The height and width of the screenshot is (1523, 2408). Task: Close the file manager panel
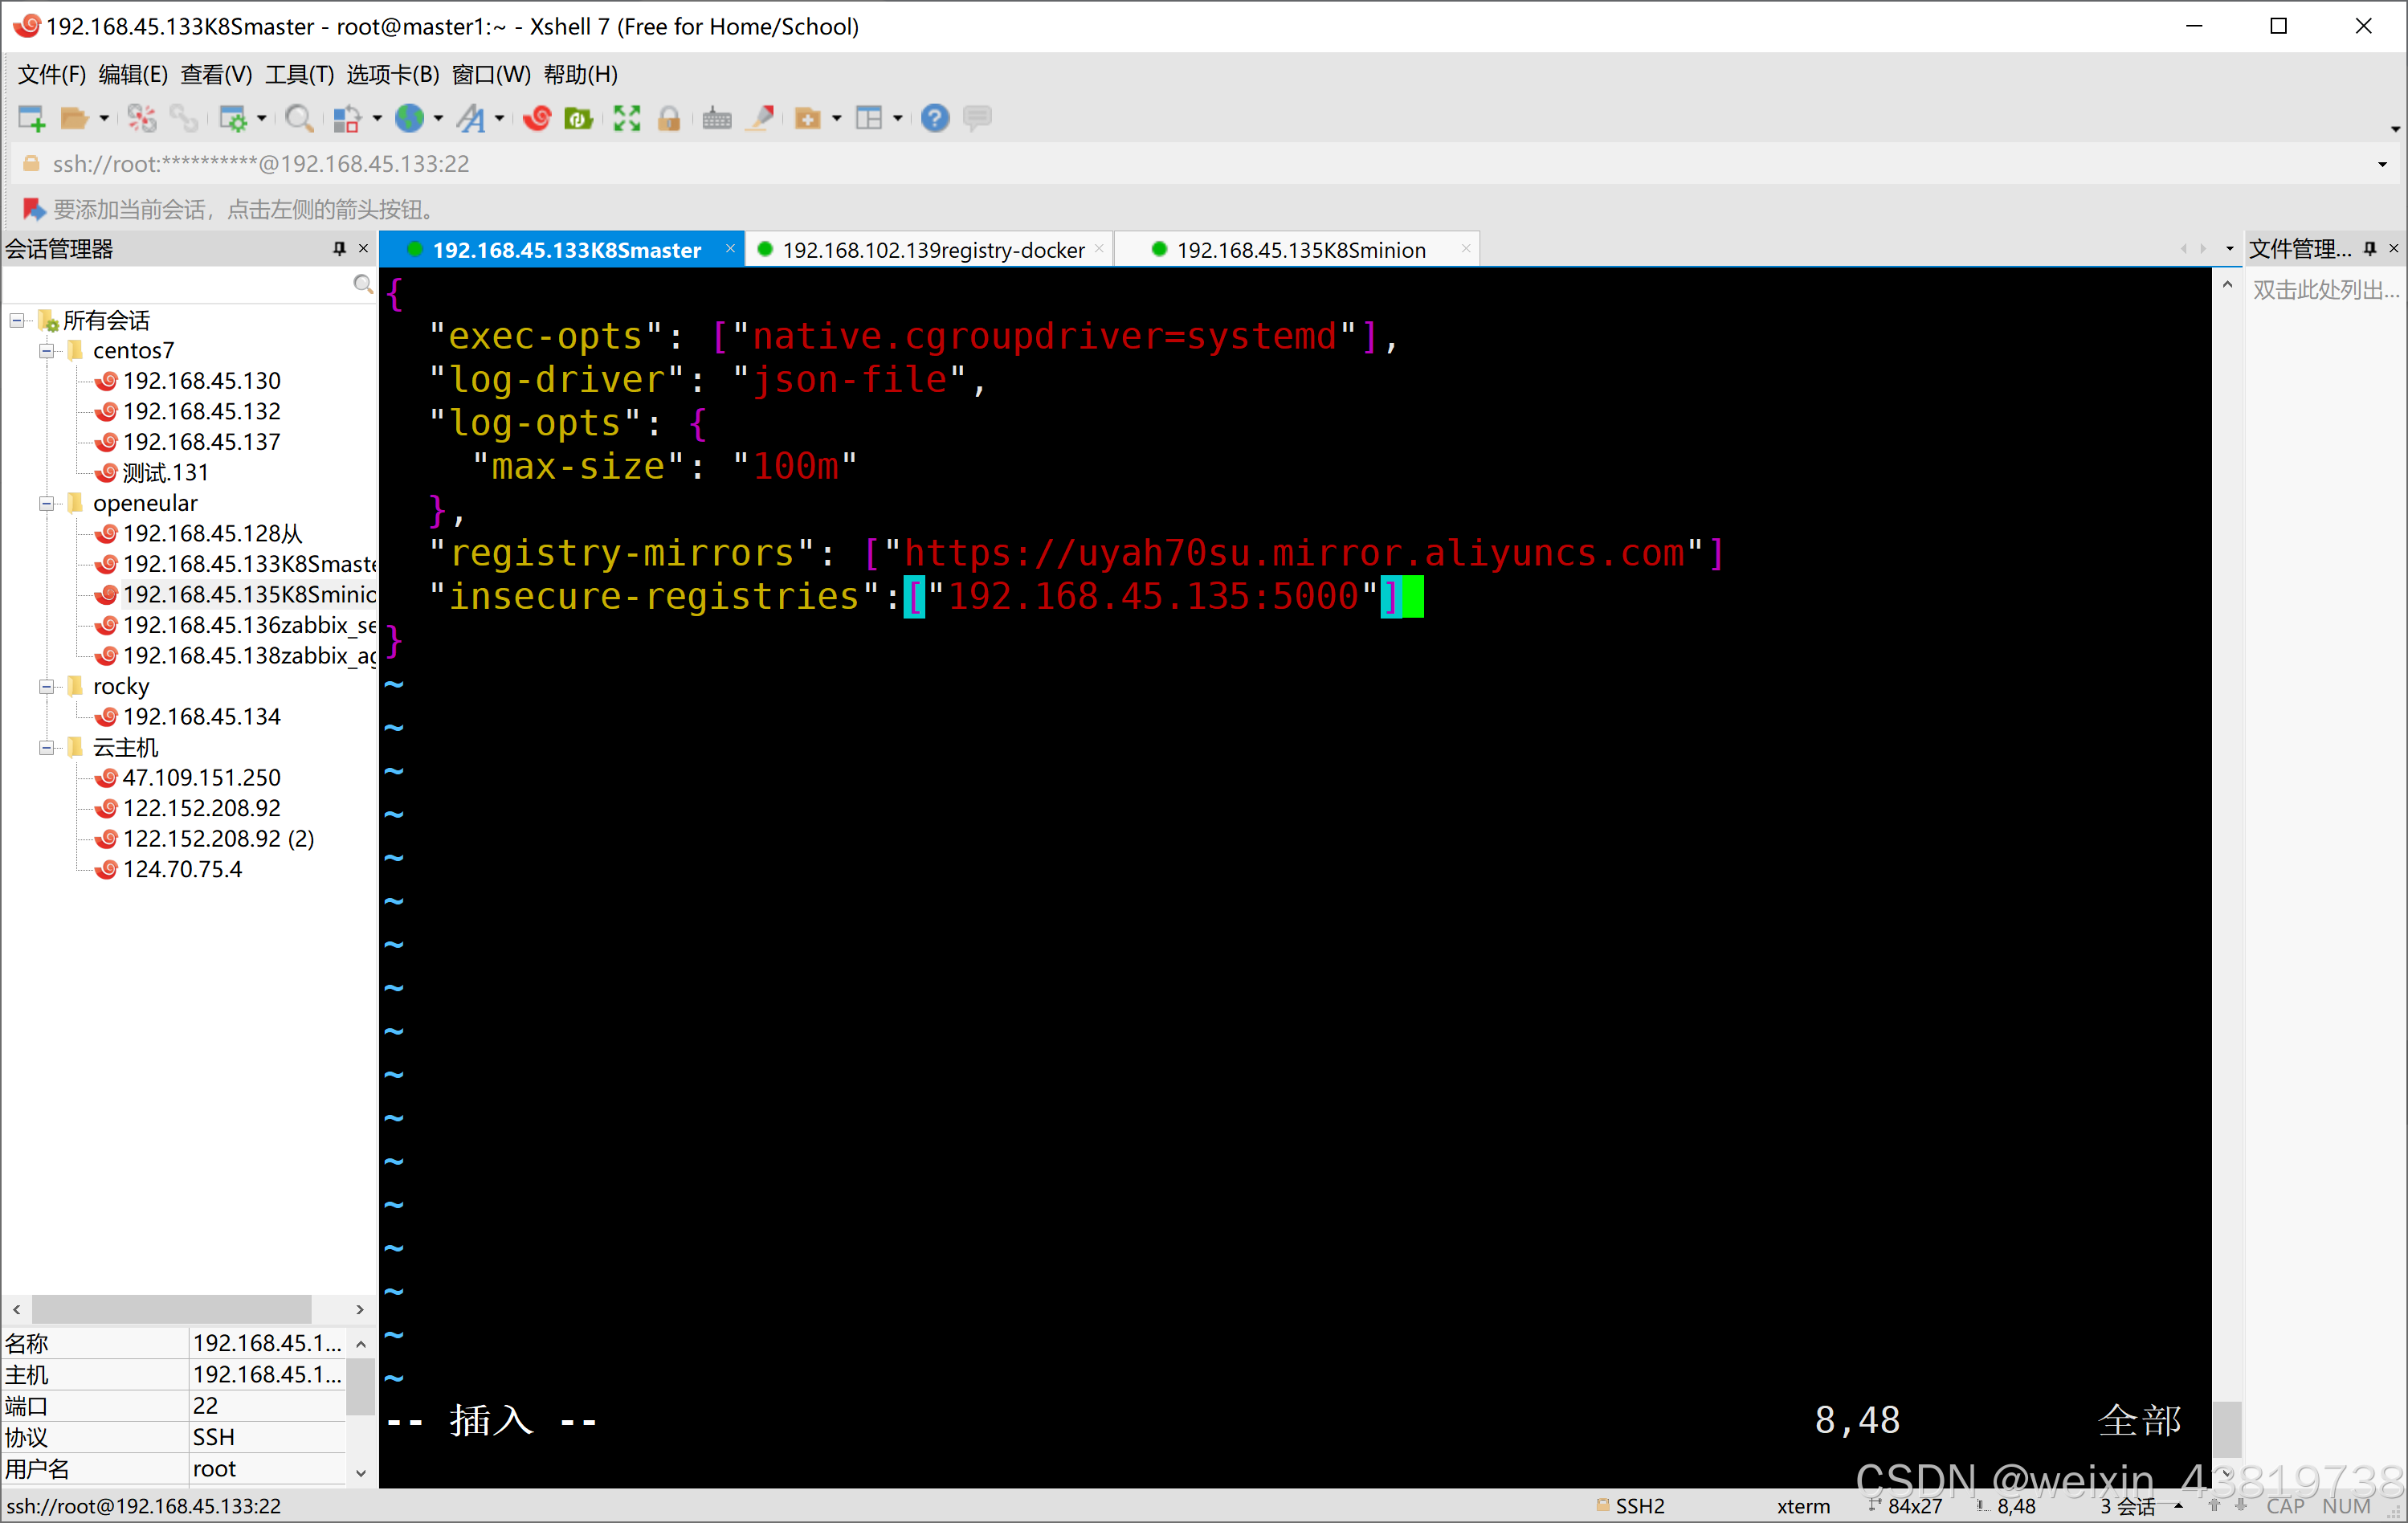tap(2393, 248)
